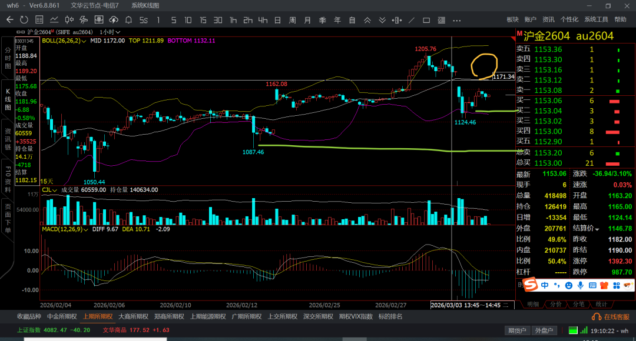Click the refresh icon in the toolbar
Viewport: 636px width, 341px height.
coord(24,20)
